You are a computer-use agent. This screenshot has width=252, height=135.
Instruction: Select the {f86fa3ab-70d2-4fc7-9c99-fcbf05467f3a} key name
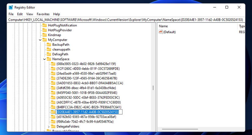pos(85,122)
